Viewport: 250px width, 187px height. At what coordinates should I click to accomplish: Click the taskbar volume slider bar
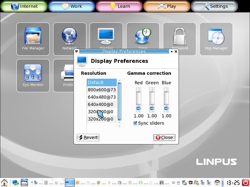222,183
